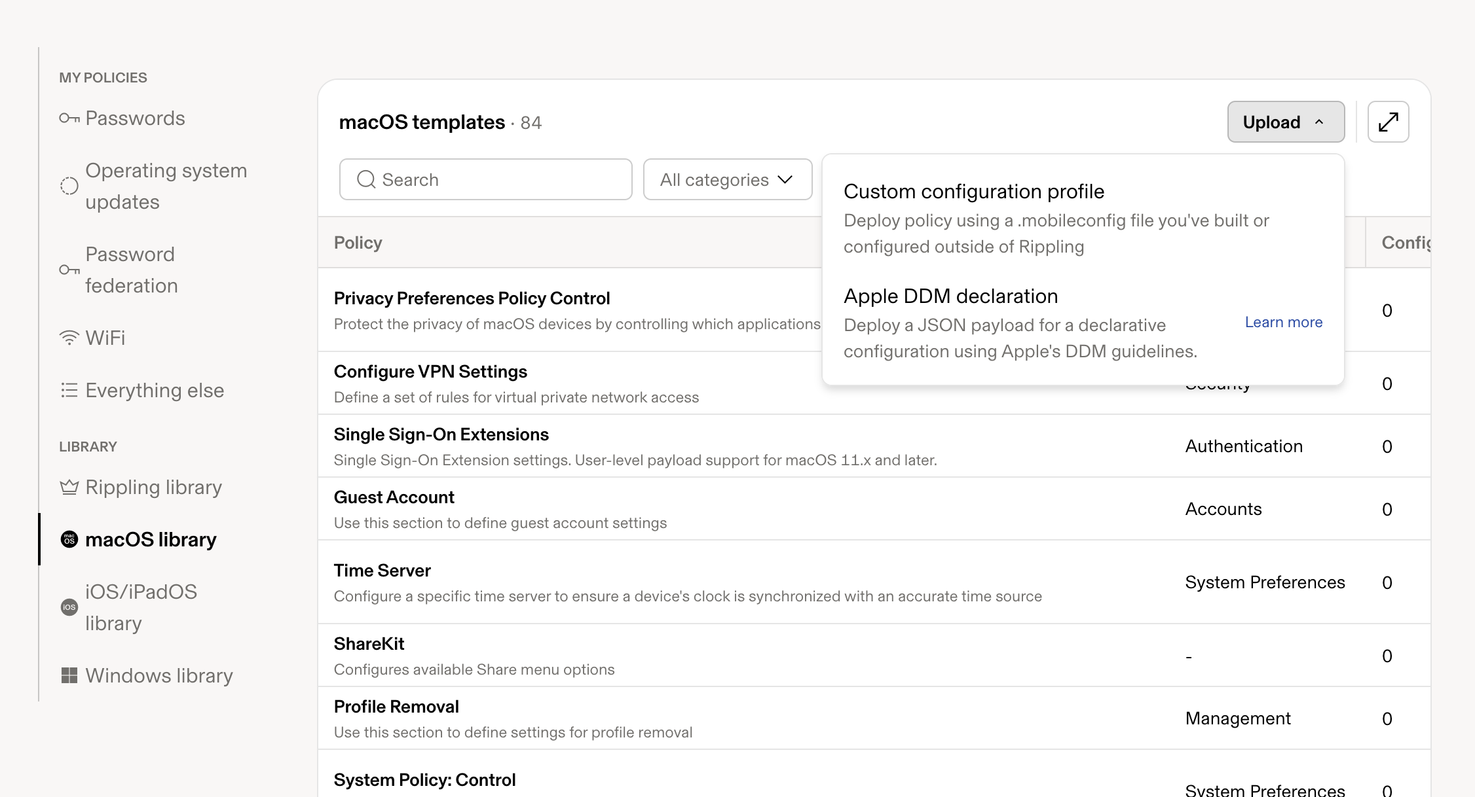Open Operating system updates policies

166,186
